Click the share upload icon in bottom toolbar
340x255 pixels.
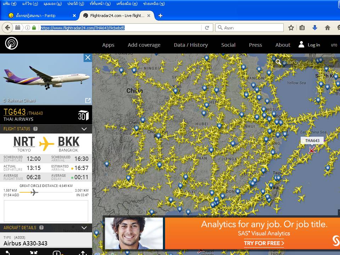click(83, 253)
